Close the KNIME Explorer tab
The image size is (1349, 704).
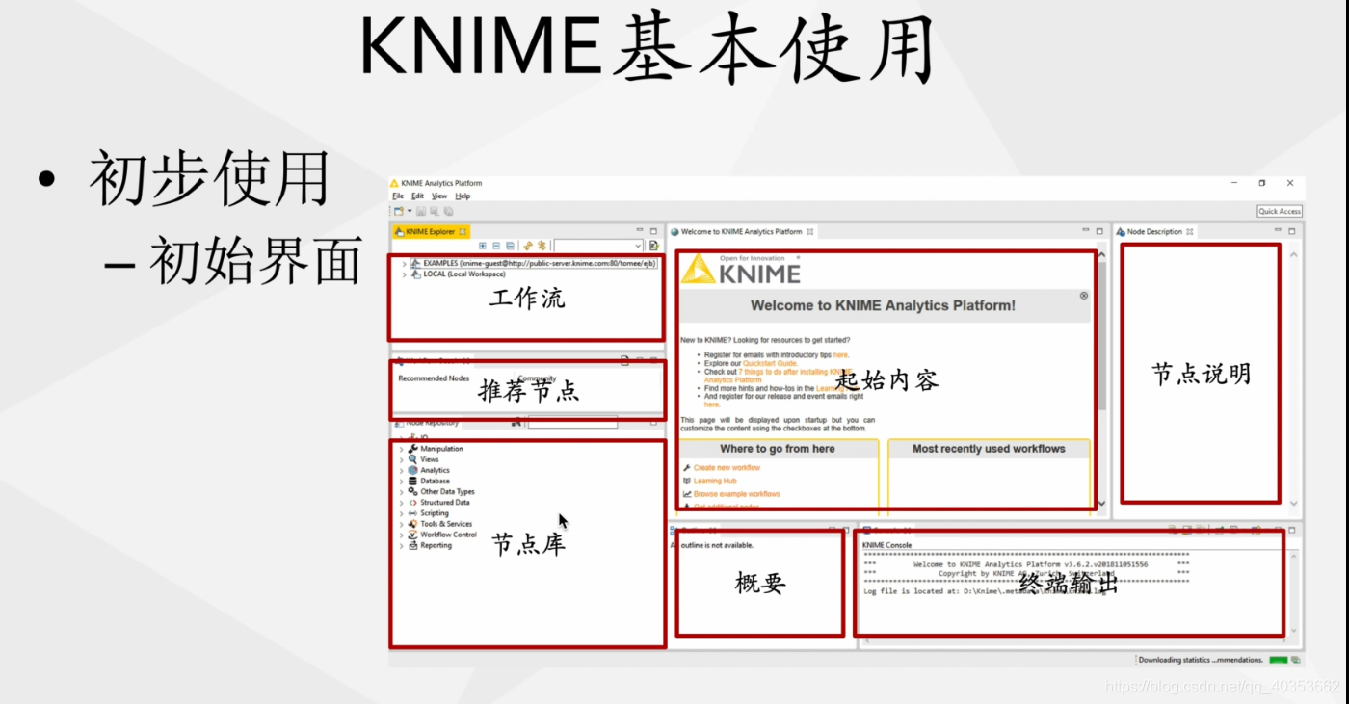[x=463, y=231]
